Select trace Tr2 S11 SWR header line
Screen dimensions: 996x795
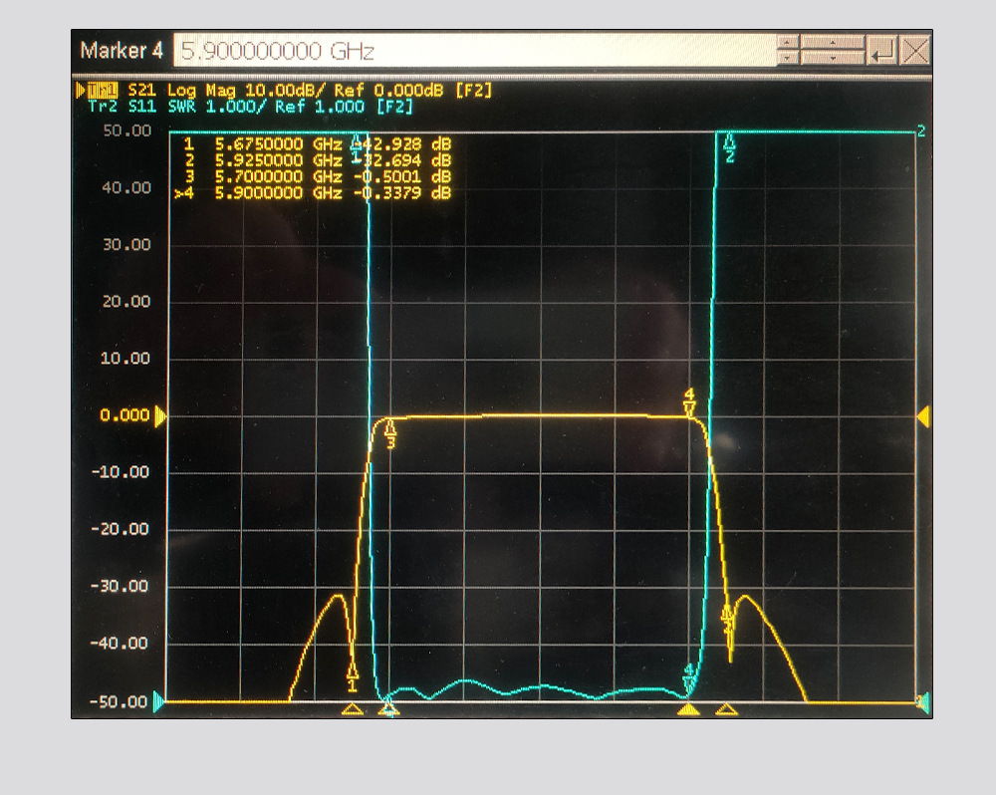[250, 107]
